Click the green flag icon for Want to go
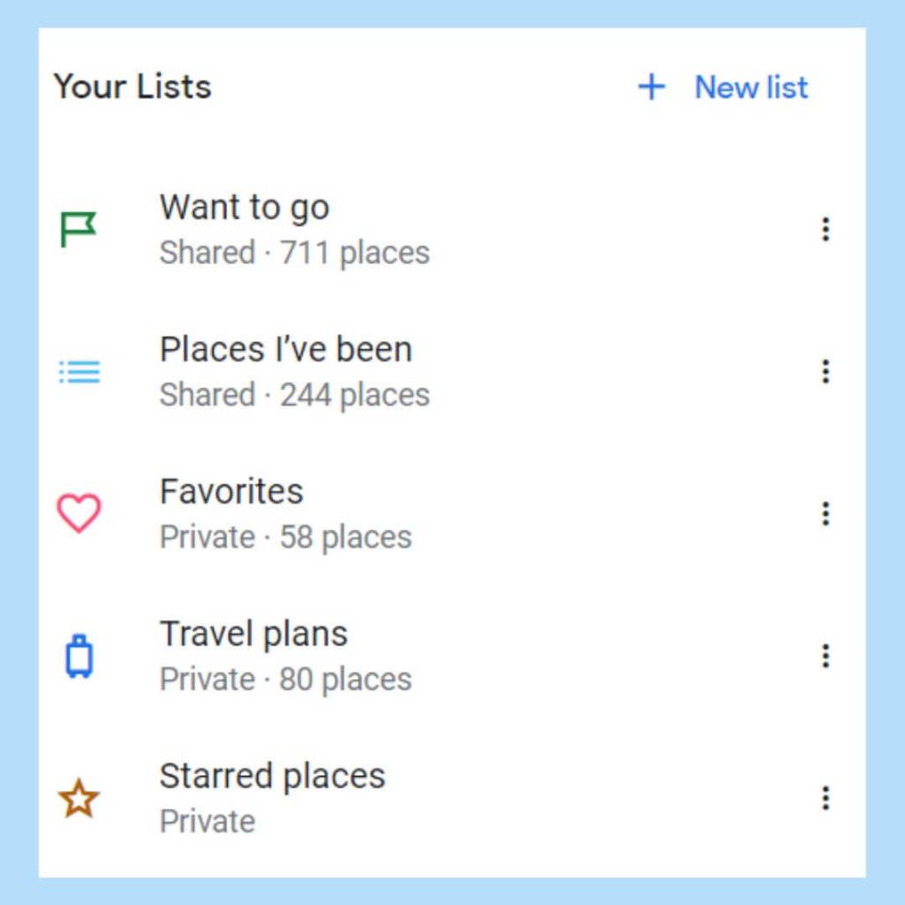Viewport: 905px width, 905px height. point(78,230)
